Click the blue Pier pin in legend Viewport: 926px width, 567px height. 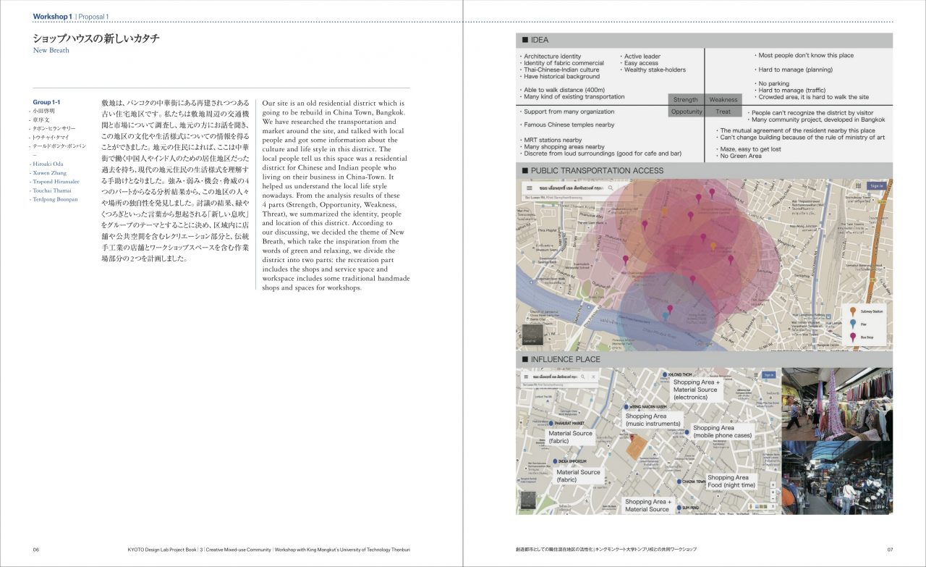pyautogui.click(x=854, y=324)
